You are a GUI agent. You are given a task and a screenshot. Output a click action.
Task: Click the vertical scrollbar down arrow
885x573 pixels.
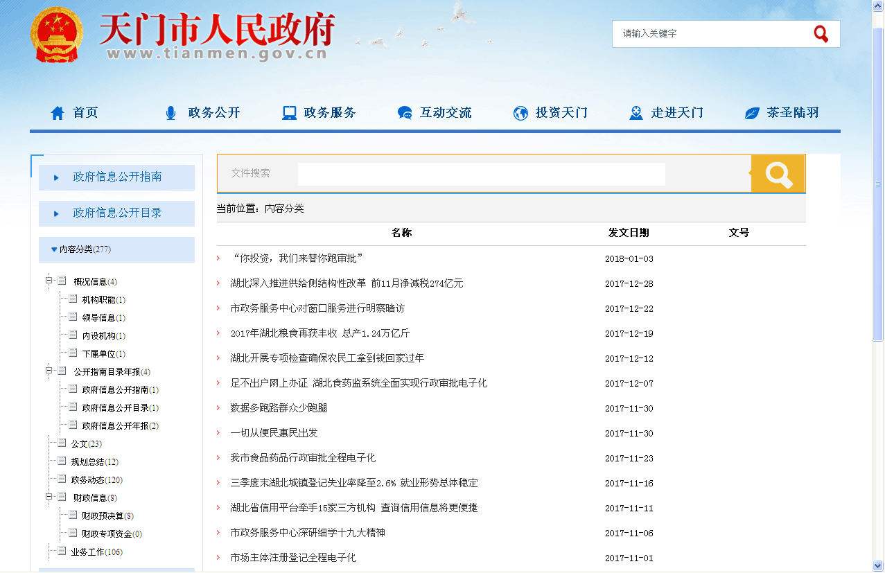878,565
